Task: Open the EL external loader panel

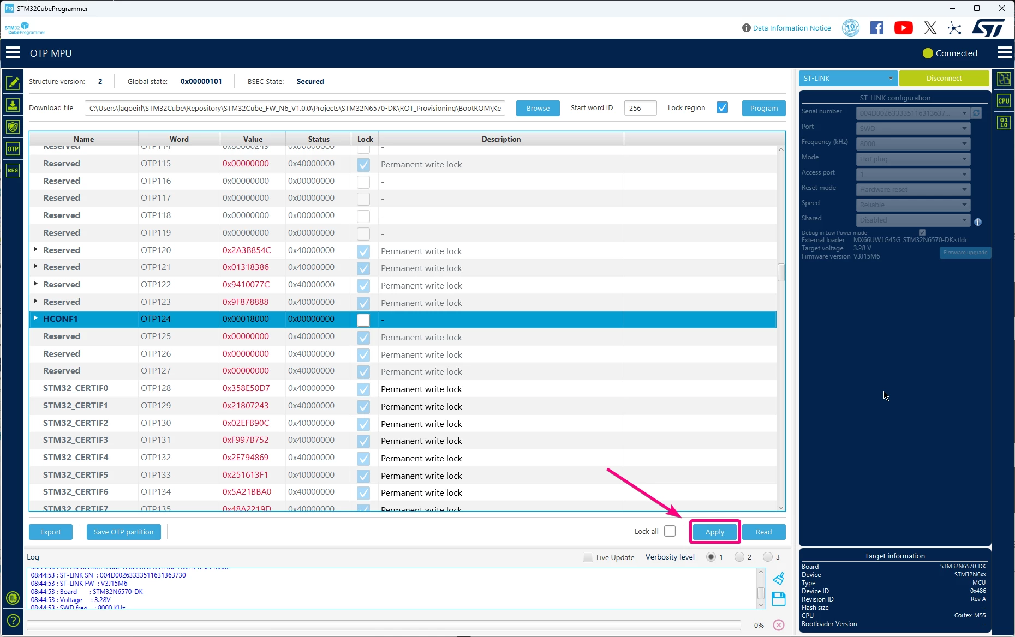Action: tap(13, 598)
